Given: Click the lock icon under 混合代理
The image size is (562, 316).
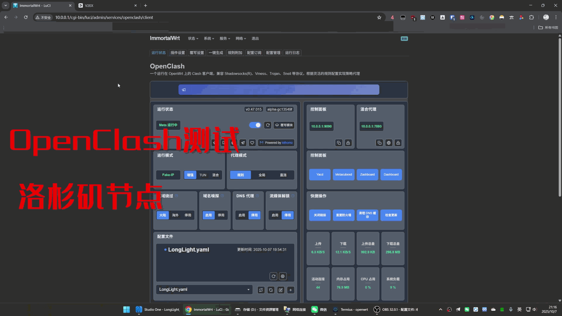Looking at the screenshot, I should pos(398,143).
